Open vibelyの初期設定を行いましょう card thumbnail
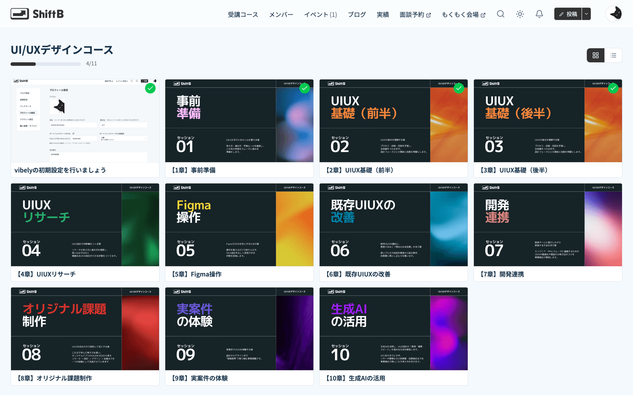The image size is (633, 395). coord(85,121)
